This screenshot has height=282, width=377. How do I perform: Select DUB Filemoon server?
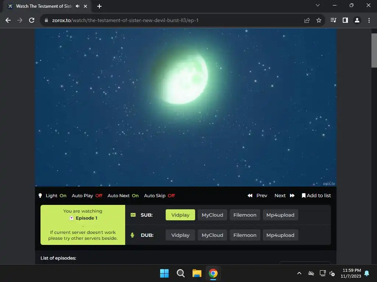click(x=245, y=235)
